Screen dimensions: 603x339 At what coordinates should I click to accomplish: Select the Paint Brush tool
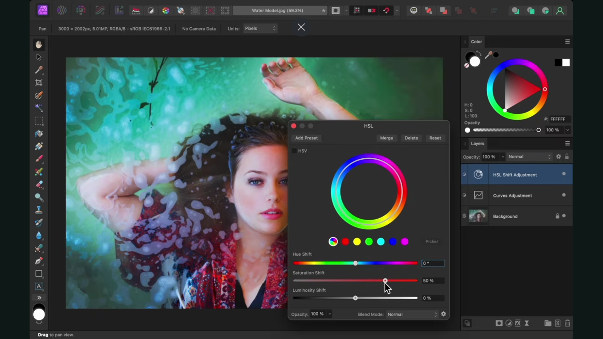(x=39, y=159)
